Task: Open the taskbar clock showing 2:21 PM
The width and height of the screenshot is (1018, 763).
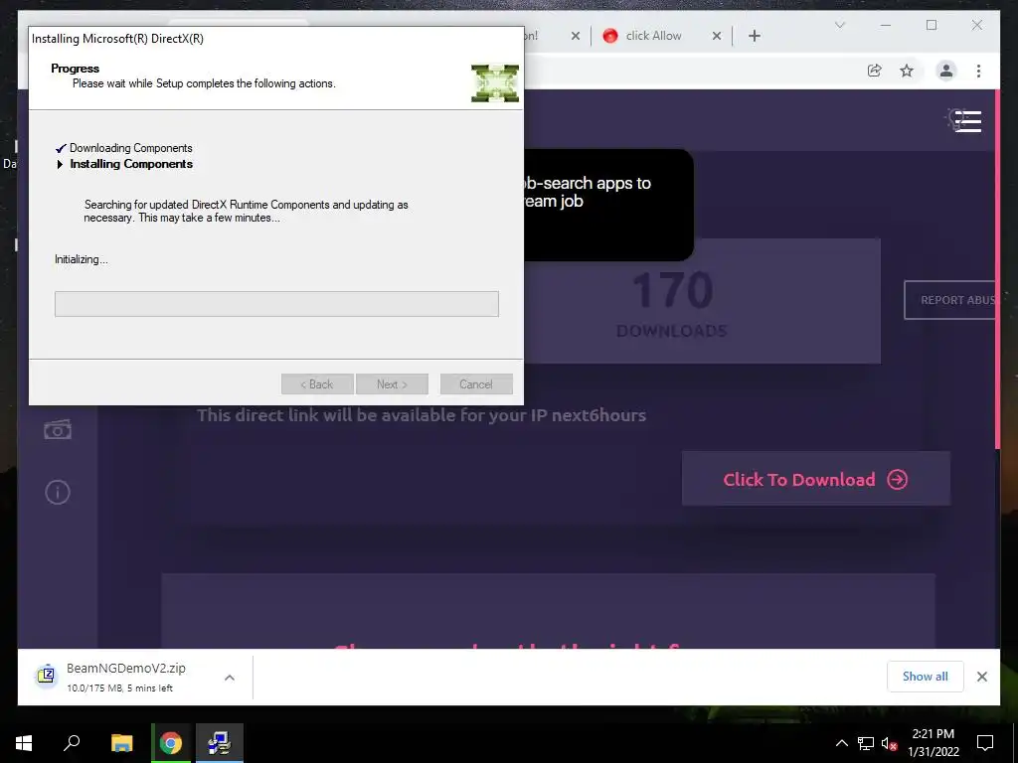Action: 933,742
